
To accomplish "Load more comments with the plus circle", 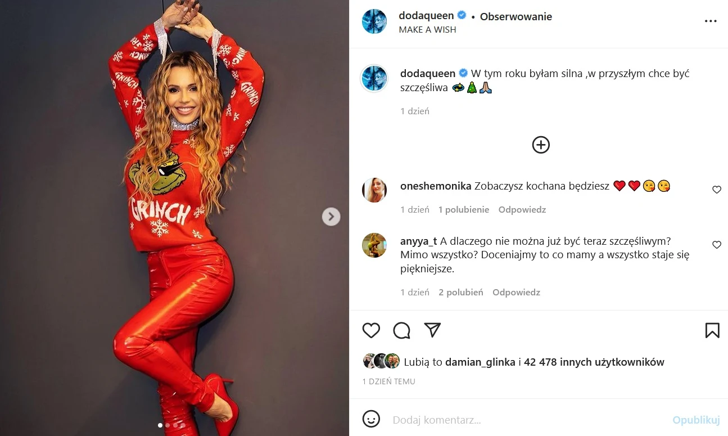I will click(x=541, y=145).
